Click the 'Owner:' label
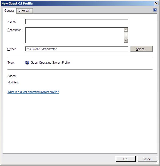This screenshot has height=166, width=160. 12,49
